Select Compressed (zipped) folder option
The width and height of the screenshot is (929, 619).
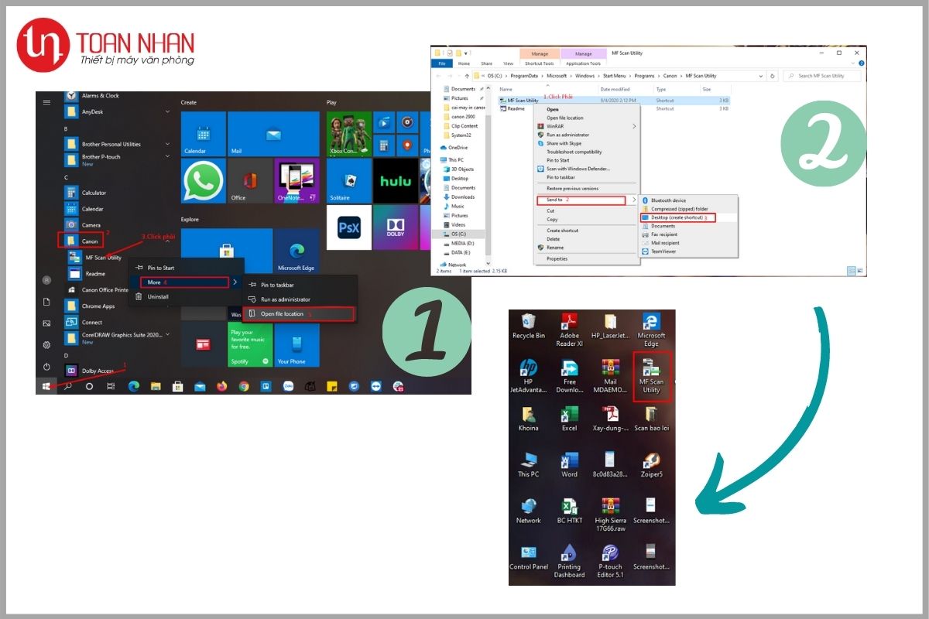688,209
